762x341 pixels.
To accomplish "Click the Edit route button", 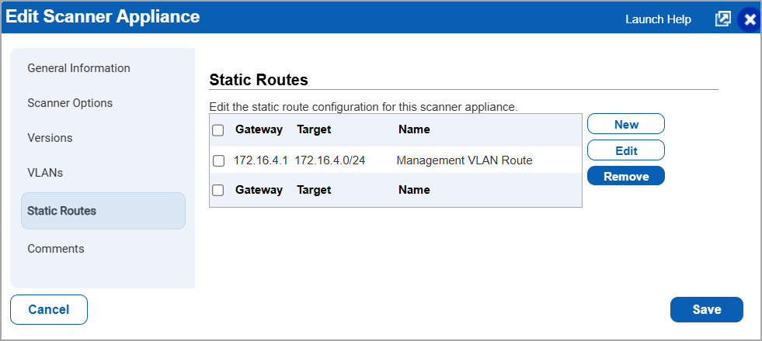I will [626, 150].
